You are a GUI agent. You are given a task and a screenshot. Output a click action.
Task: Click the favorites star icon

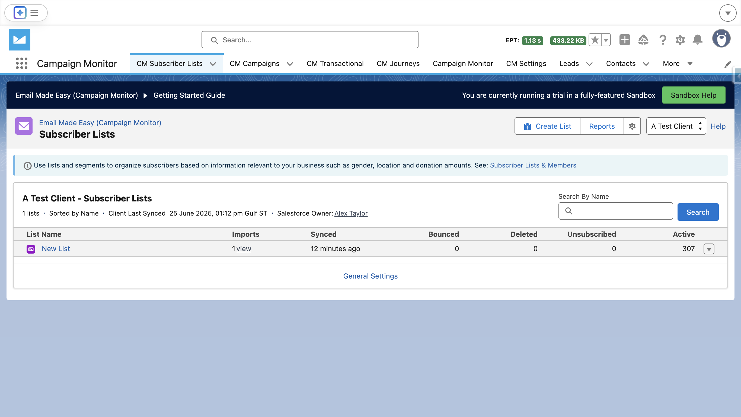tap(595, 40)
